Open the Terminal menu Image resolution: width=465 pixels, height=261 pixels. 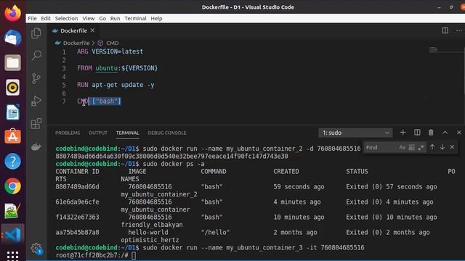click(136, 18)
